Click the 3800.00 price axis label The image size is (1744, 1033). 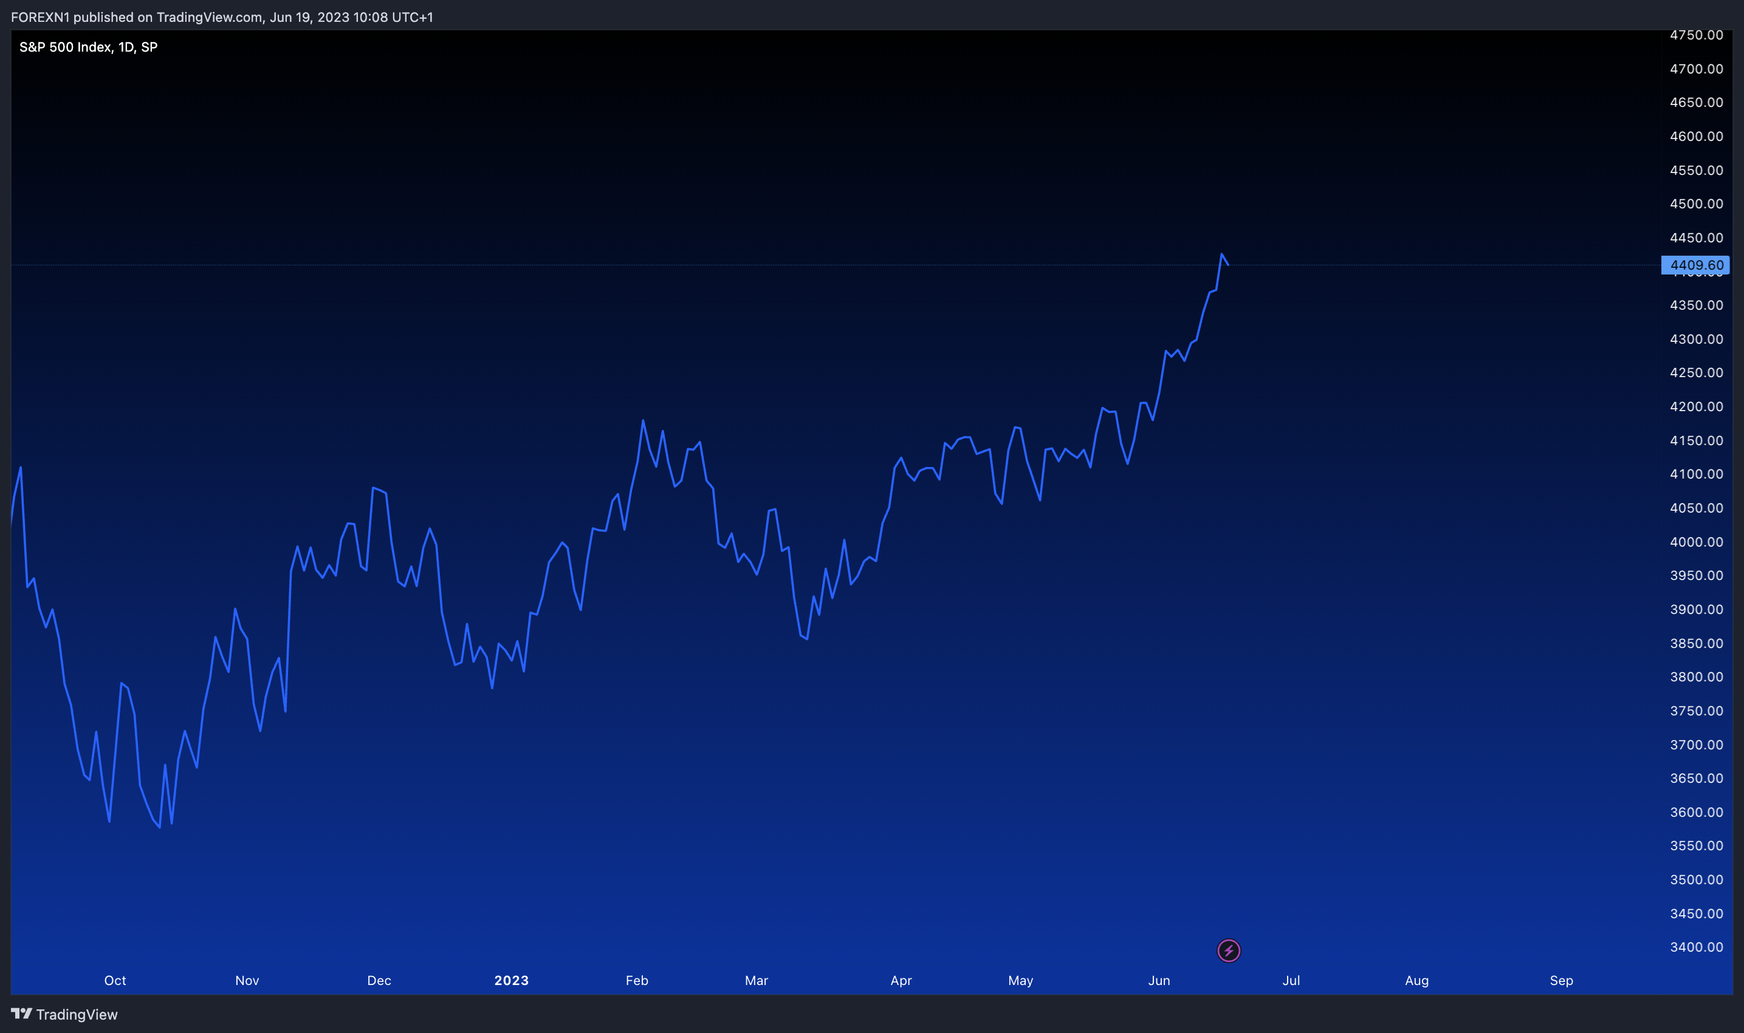point(1697,677)
